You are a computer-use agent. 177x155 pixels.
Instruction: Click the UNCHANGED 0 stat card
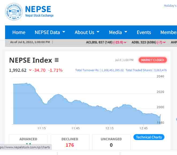pyautogui.click(x=111, y=142)
